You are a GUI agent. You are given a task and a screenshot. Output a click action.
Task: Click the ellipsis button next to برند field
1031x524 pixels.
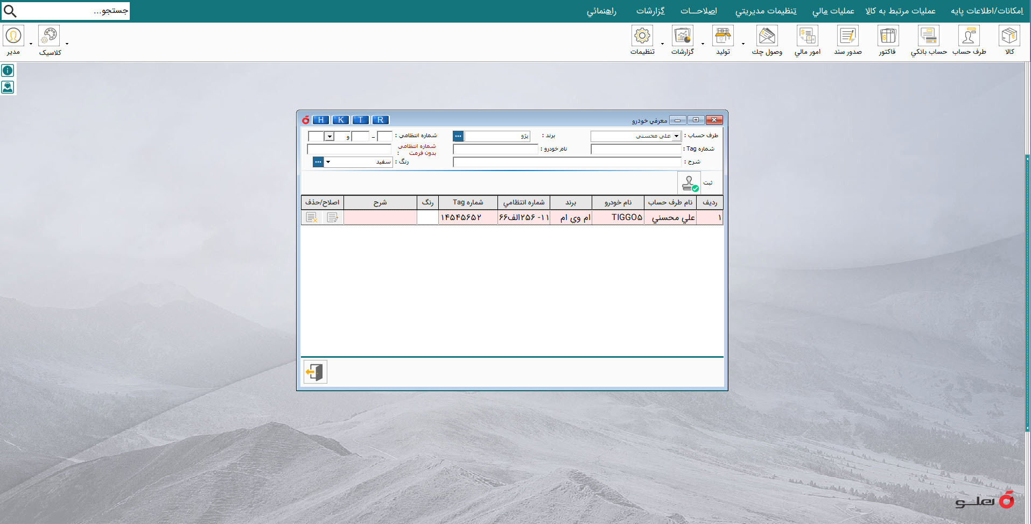pyautogui.click(x=458, y=137)
